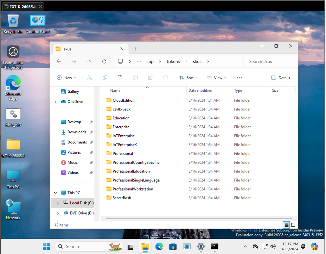Open the See more ellipsis in toolbar
Image resolution: width=326 pixels, height=254 pixels.
pyautogui.click(x=240, y=78)
